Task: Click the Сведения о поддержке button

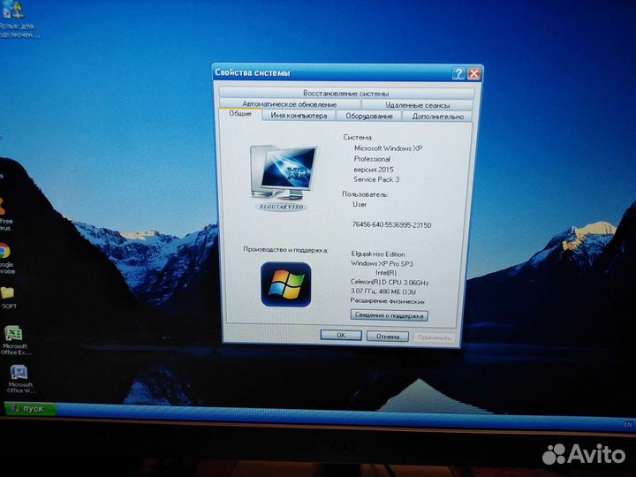Action: 389,315
